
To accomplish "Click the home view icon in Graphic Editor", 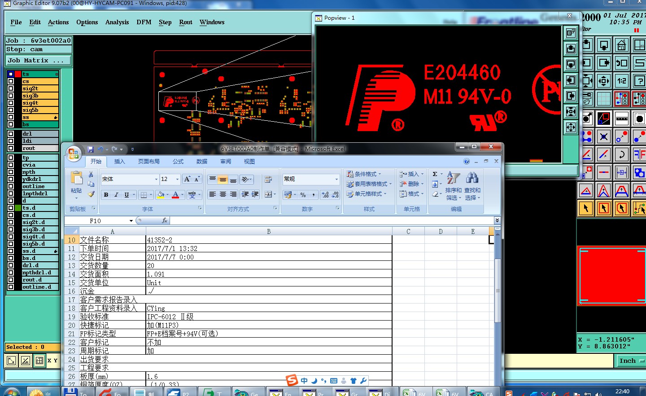I will [x=622, y=45].
